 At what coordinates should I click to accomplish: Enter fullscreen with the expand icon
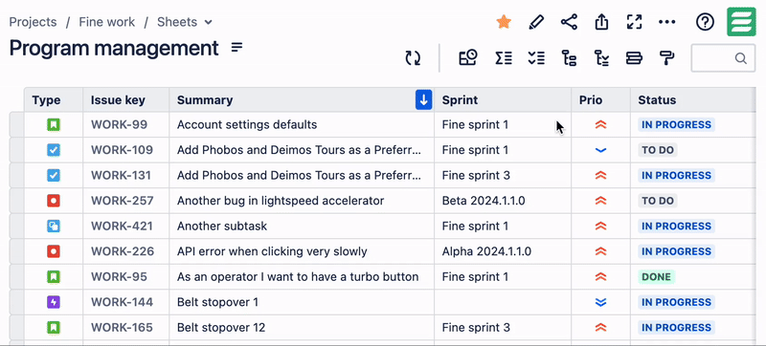tap(634, 22)
